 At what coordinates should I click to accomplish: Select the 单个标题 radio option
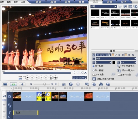93,71
